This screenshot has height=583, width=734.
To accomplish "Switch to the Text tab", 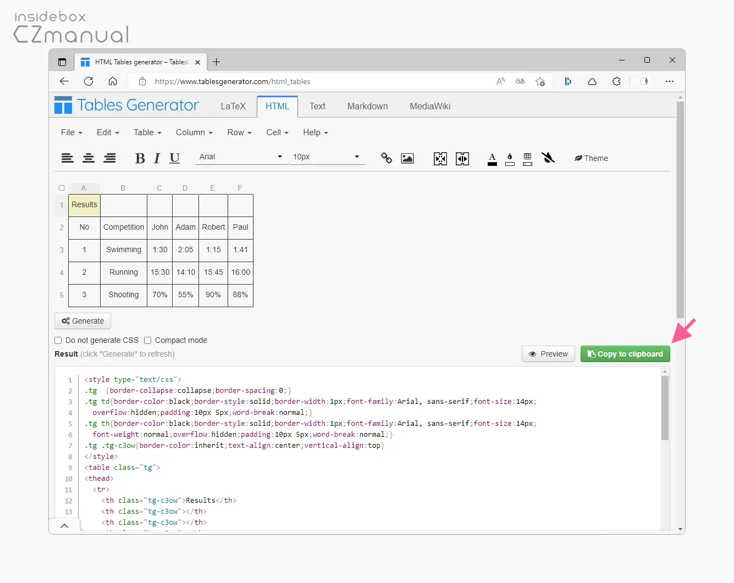I will pyautogui.click(x=317, y=107).
